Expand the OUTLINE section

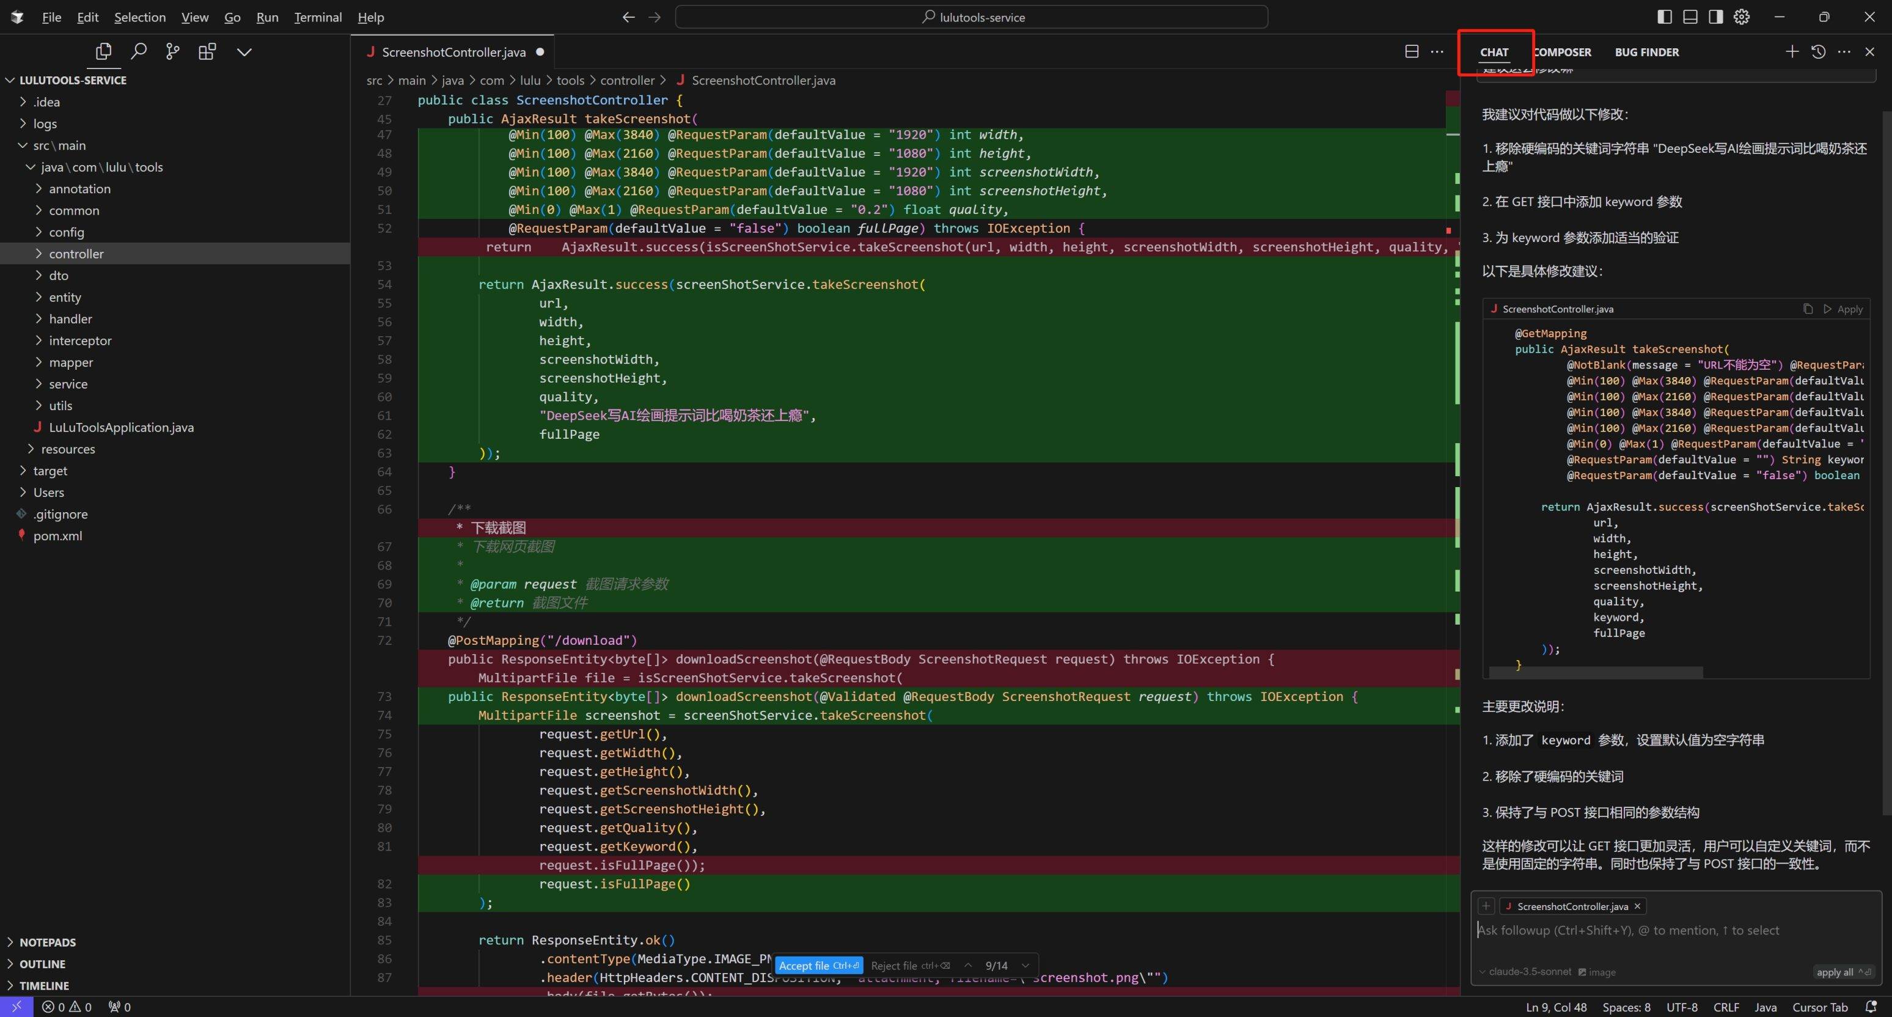pyautogui.click(x=42, y=964)
